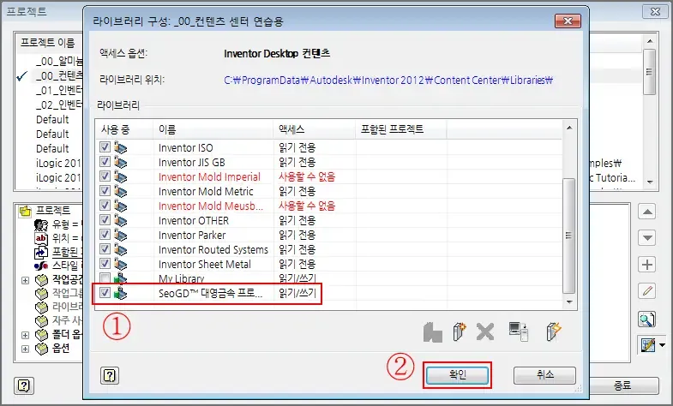This screenshot has height=406, width=673.
Task: Click the Inventor Parker library icon
Action: point(120,235)
